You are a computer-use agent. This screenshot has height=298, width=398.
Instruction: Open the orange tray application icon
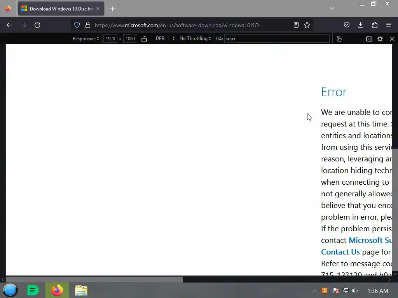point(325,291)
